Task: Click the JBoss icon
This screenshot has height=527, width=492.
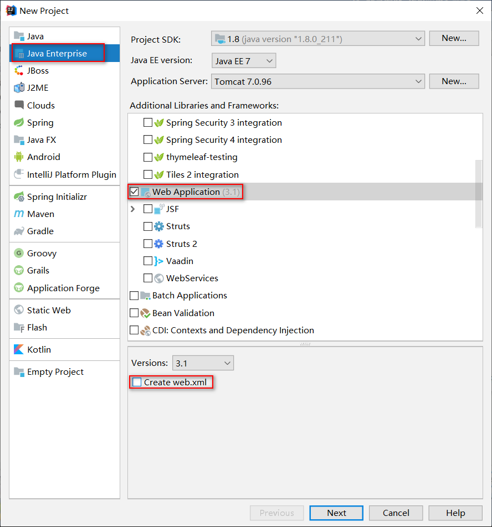Action: pyautogui.click(x=19, y=71)
